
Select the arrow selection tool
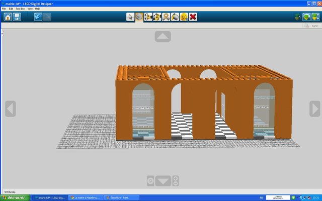pos(130,17)
